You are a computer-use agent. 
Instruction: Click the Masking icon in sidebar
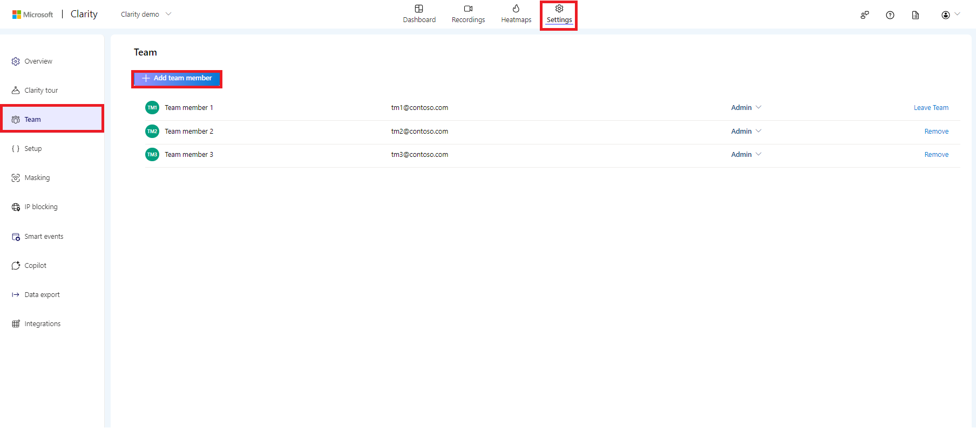point(16,178)
